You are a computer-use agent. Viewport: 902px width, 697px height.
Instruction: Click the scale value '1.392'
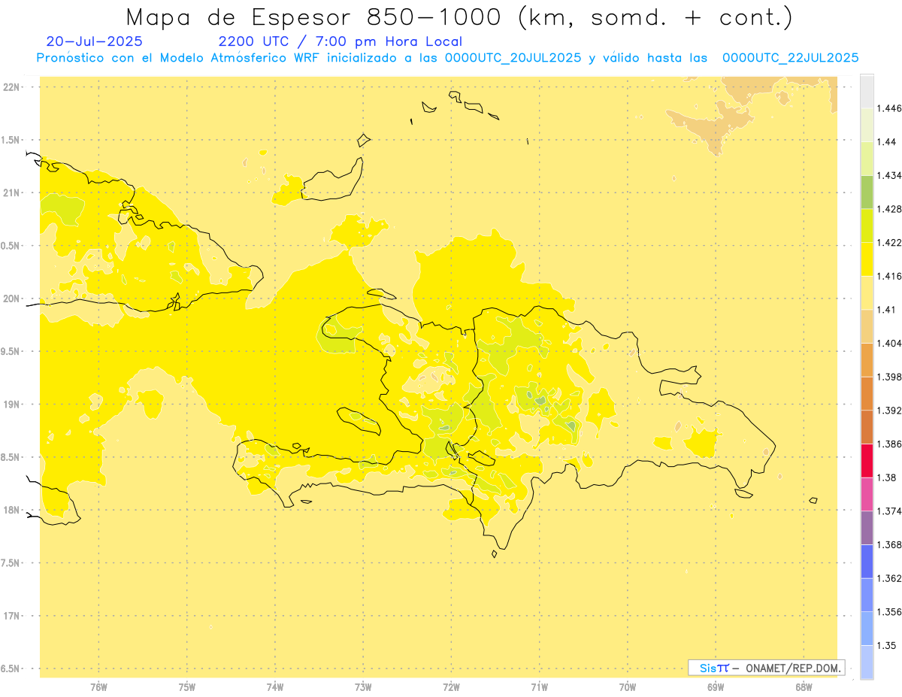click(889, 411)
